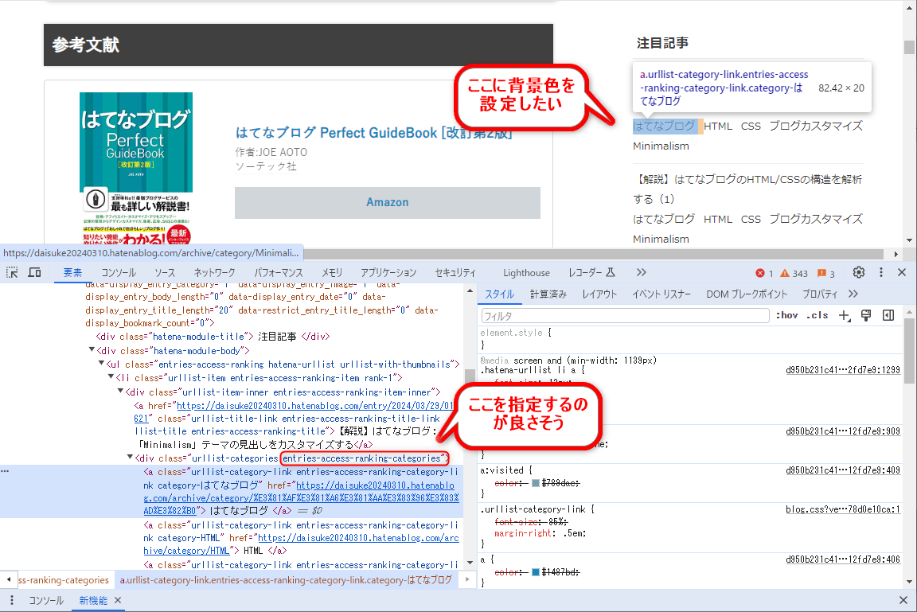Select the イベントリスナー tab
Viewport: 917px width, 612px height.
(x=661, y=294)
